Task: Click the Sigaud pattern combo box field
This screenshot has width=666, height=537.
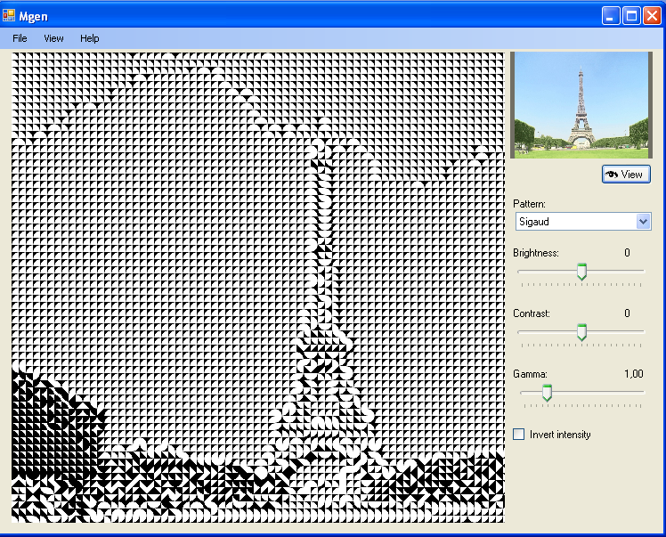Action: 582,222
